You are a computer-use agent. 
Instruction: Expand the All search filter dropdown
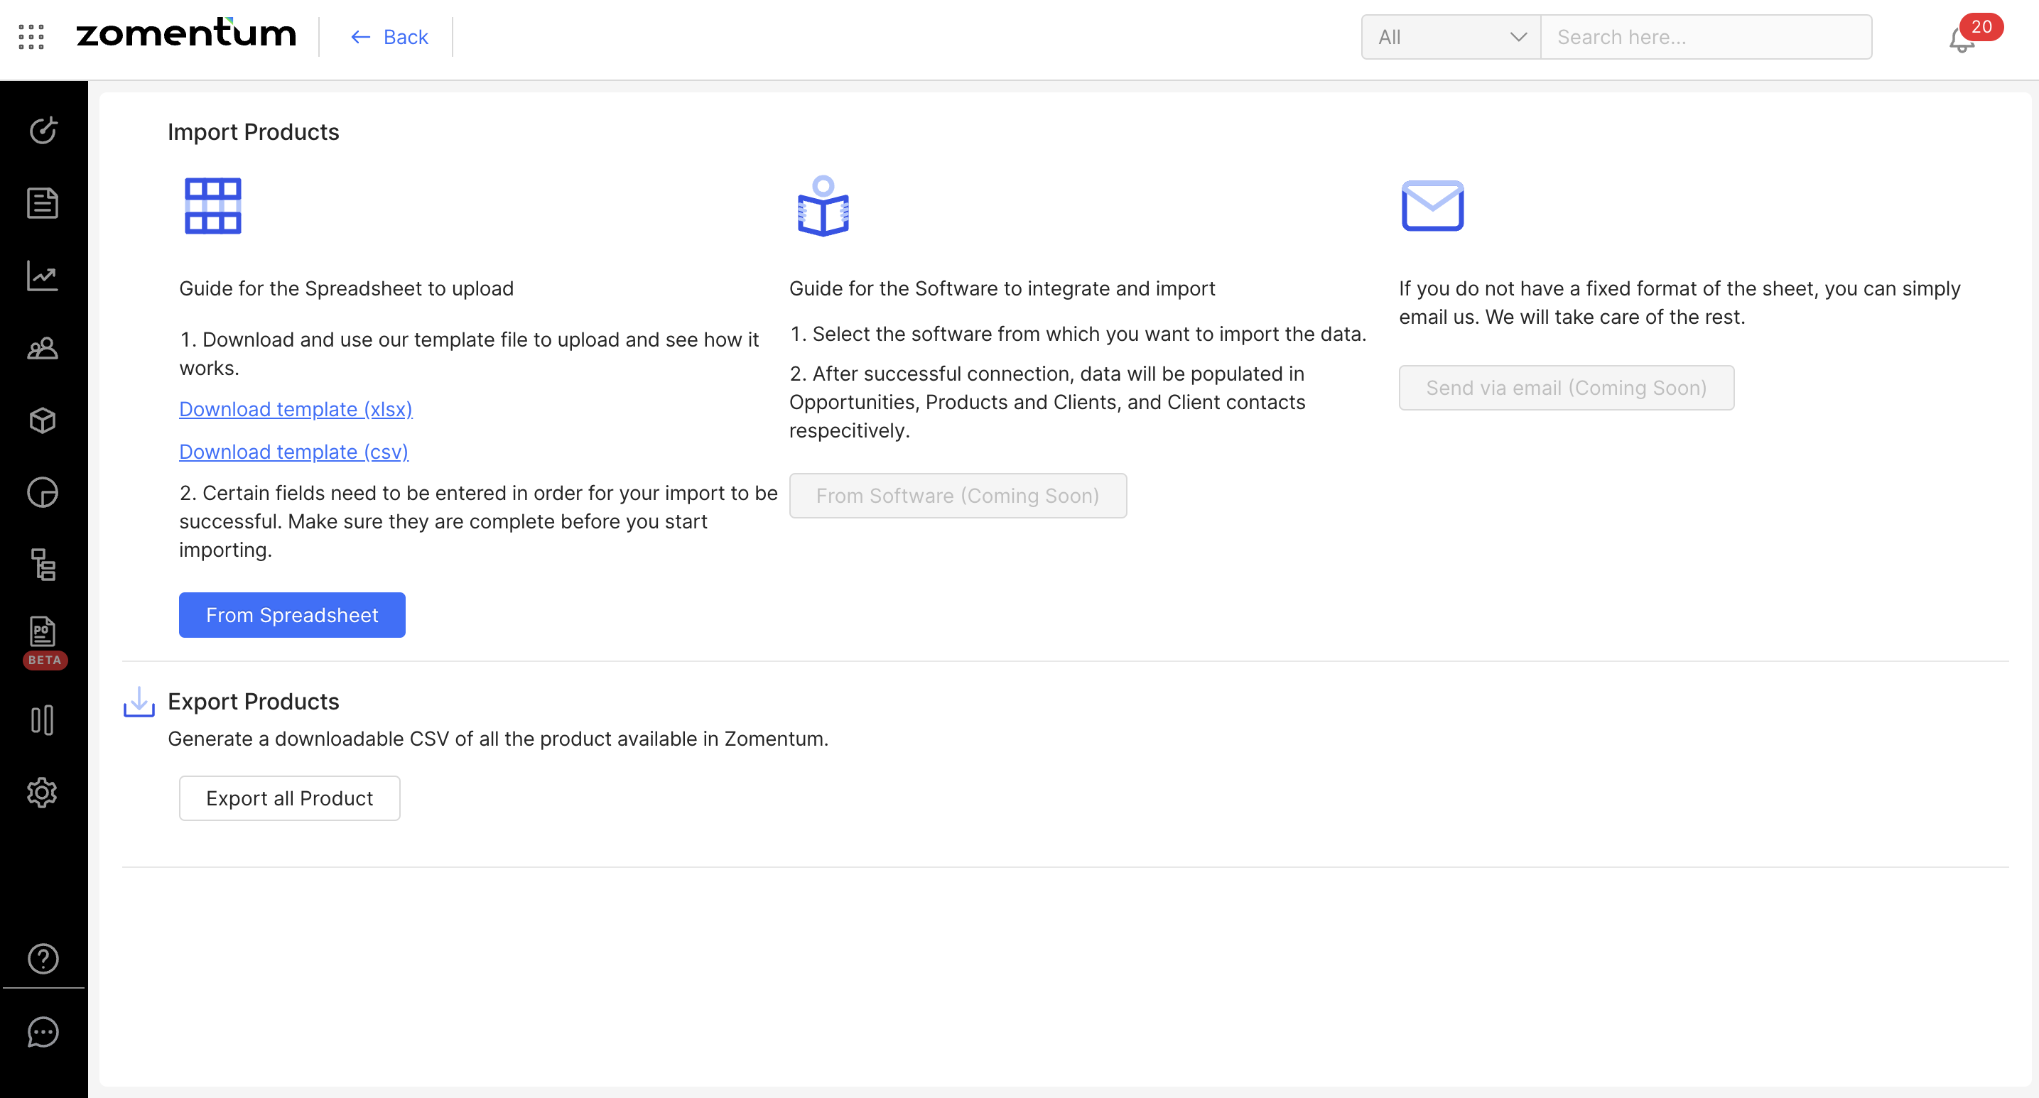coord(1450,37)
